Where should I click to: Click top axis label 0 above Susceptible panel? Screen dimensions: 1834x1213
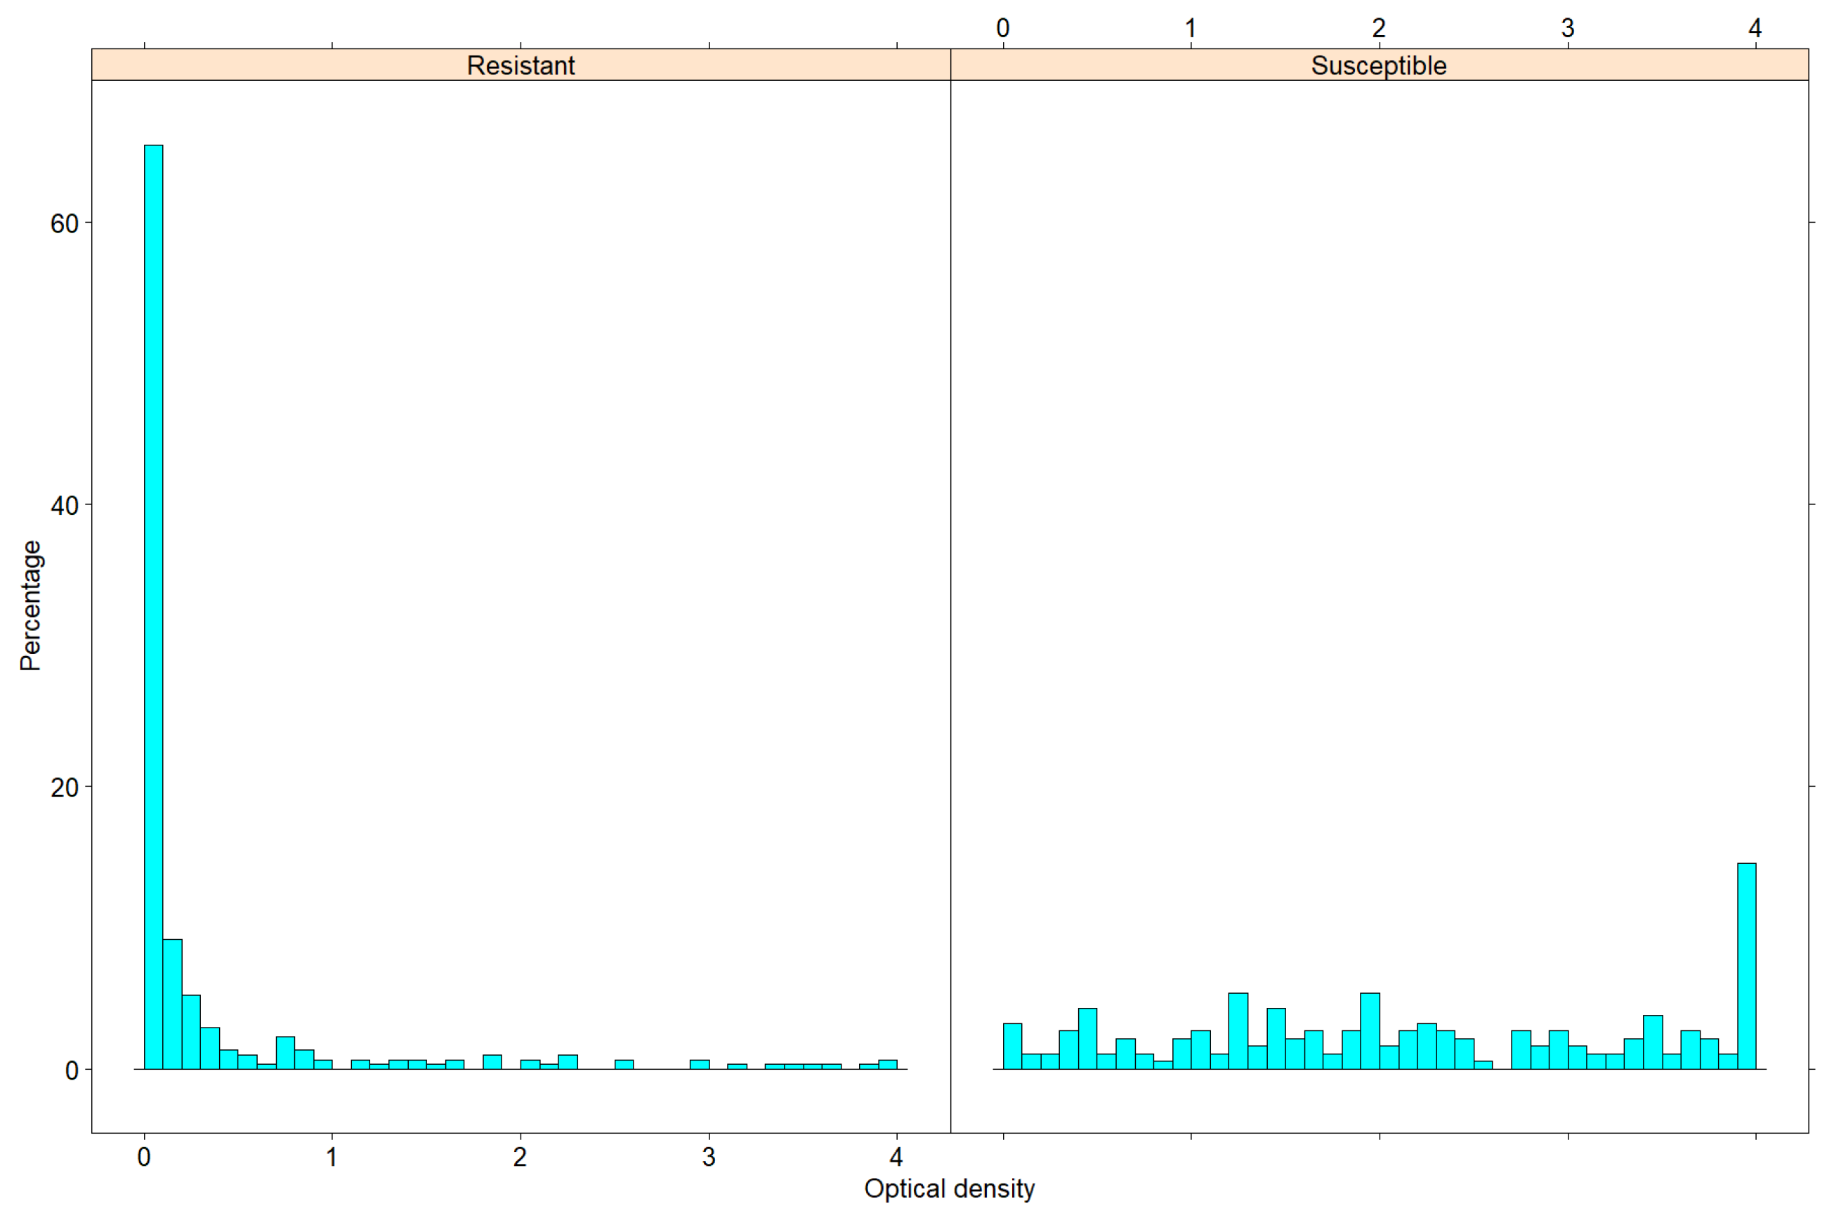1002,29
